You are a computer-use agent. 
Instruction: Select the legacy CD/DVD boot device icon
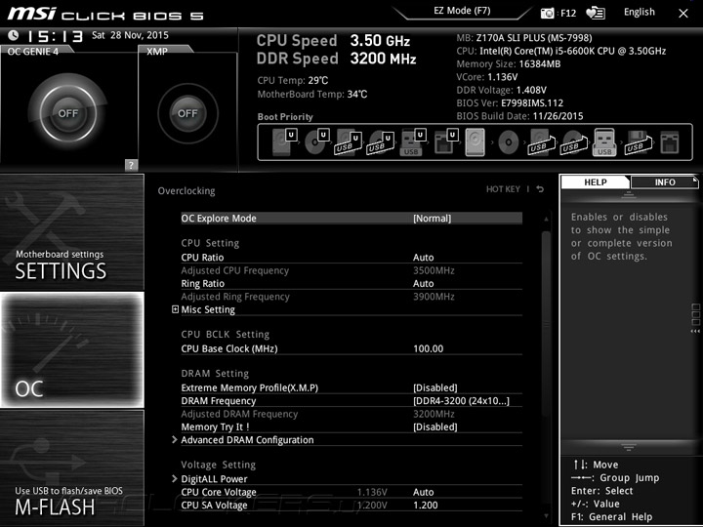tap(509, 142)
